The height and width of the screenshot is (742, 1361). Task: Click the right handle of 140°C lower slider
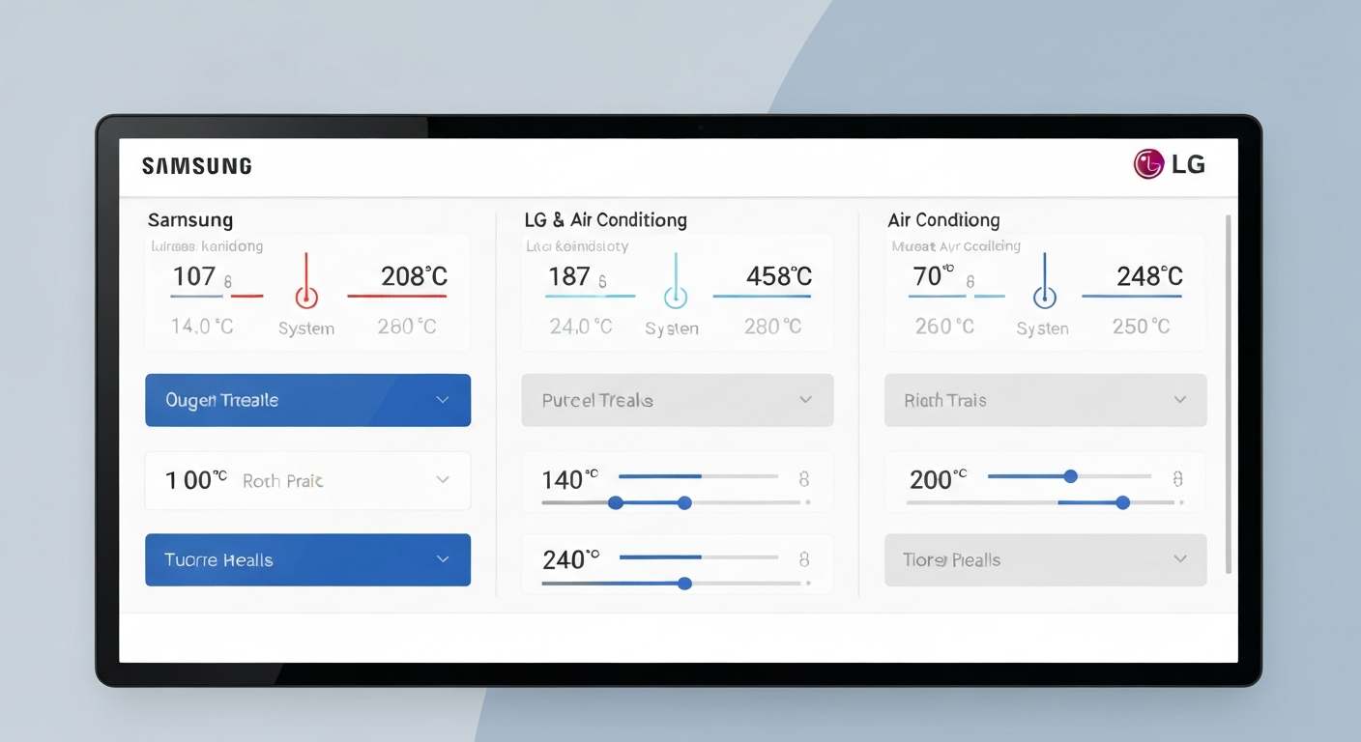pyautogui.click(x=684, y=502)
